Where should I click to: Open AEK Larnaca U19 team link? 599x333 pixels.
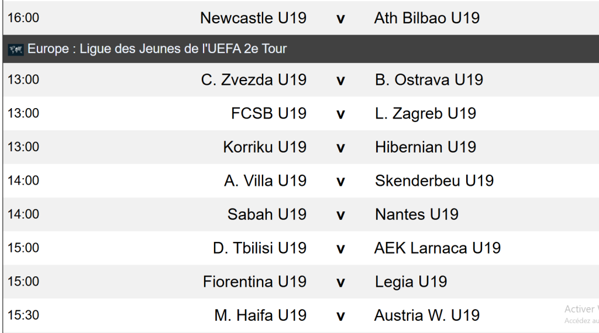(437, 248)
